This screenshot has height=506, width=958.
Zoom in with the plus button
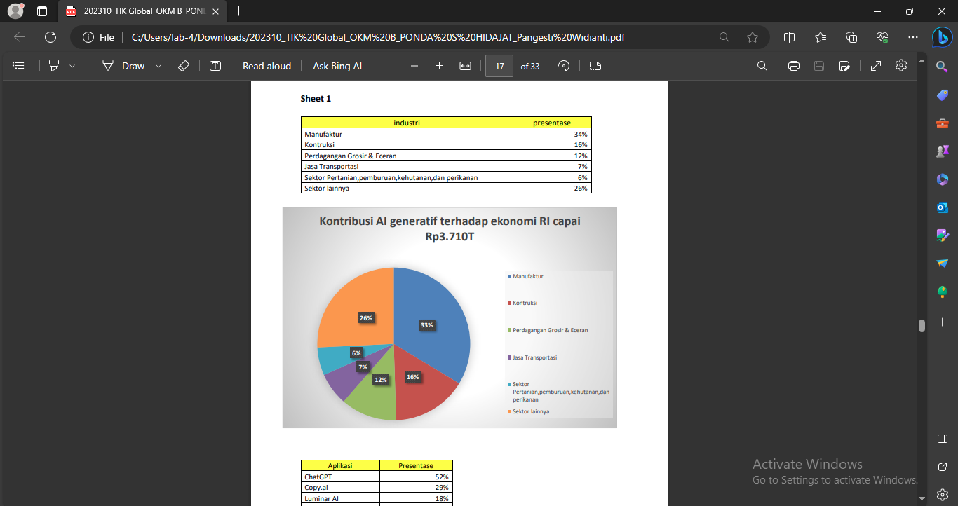coord(440,66)
